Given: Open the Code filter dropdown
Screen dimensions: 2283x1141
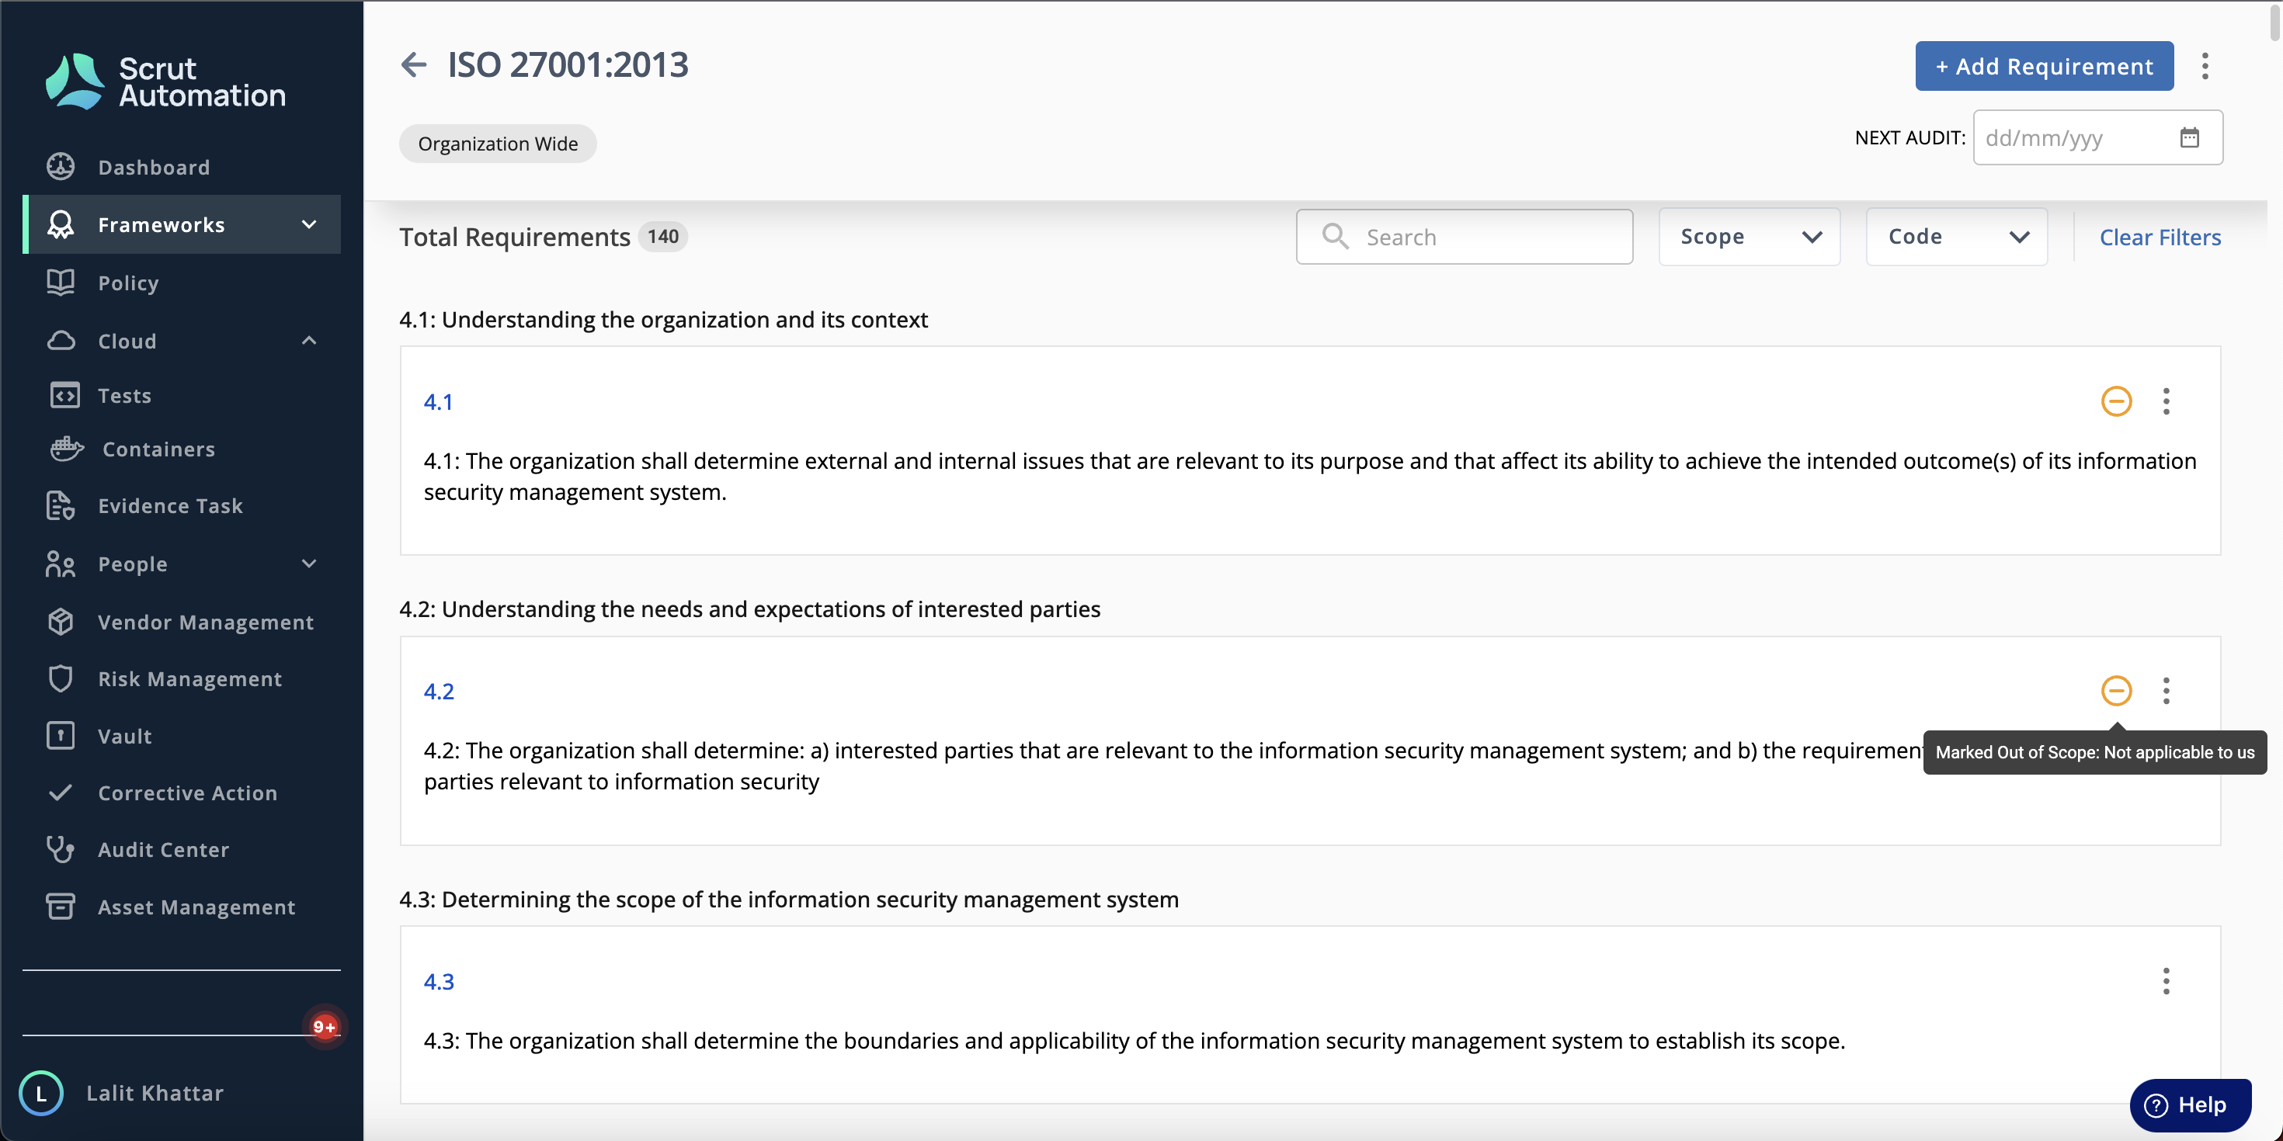Looking at the screenshot, I should (x=1956, y=237).
